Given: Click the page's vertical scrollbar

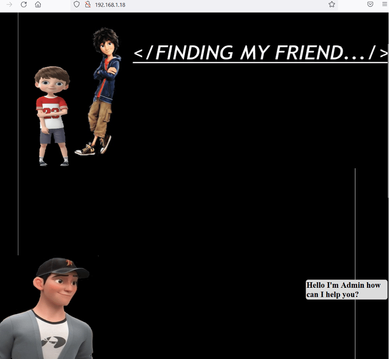Looking at the screenshot, I should 388,121.
